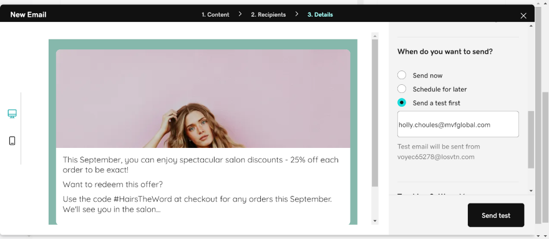The height and width of the screenshot is (239, 549).
Task: Click the chevron after Content step
Action: click(240, 14)
